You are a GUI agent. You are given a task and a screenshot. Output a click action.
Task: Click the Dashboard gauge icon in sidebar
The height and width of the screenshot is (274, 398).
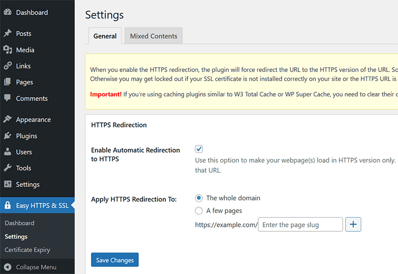(7, 12)
